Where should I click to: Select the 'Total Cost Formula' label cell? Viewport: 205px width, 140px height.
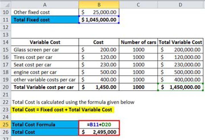tap(45, 124)
